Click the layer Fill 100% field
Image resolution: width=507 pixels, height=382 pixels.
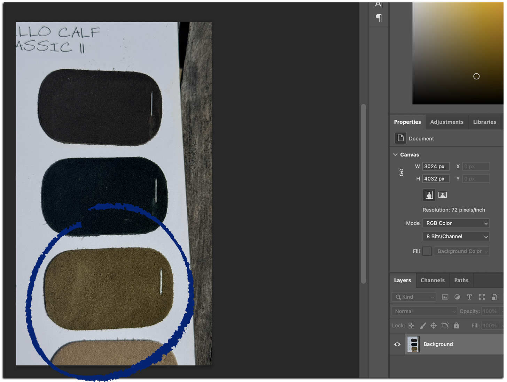coord(490,326)
